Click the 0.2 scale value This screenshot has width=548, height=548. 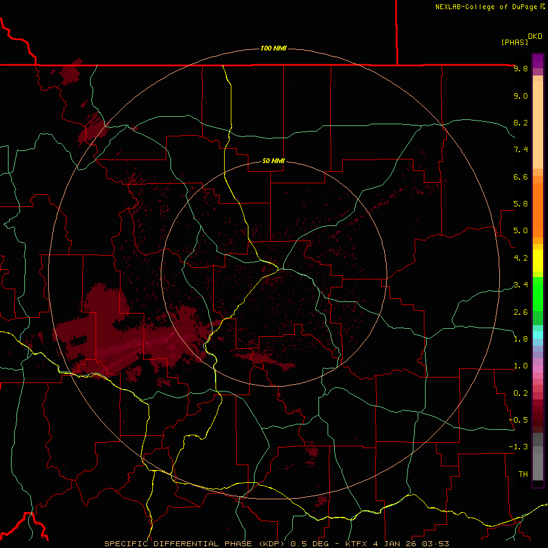[521, 393]
